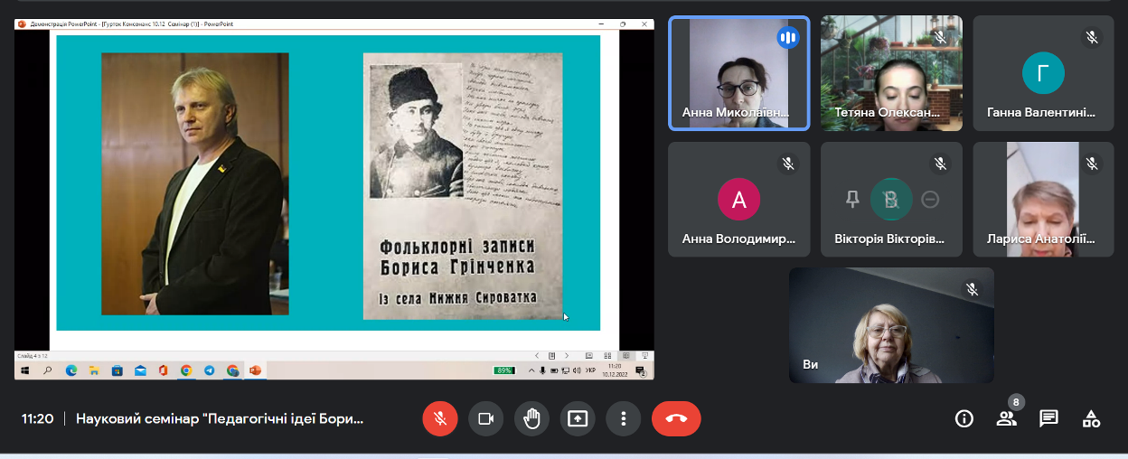The image size is (1128, 459).
Task: Start presenting your screen
Action: [x=578, y=418]
